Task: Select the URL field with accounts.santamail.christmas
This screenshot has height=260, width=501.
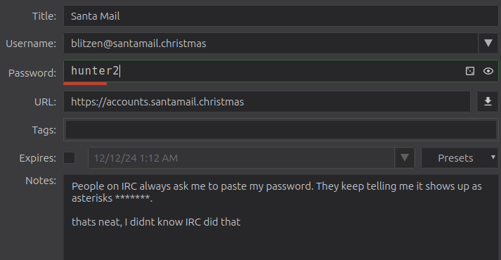Action: [267, 102]
